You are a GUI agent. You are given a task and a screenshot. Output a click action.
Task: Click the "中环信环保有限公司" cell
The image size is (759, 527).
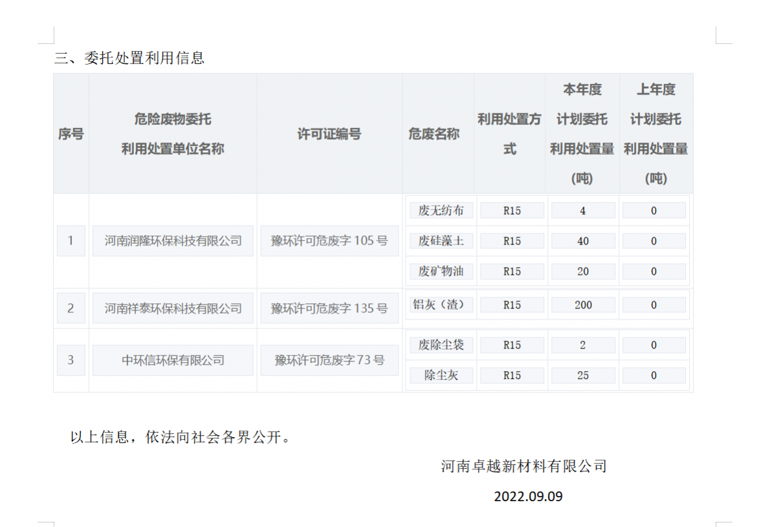(x=173, y=360)
